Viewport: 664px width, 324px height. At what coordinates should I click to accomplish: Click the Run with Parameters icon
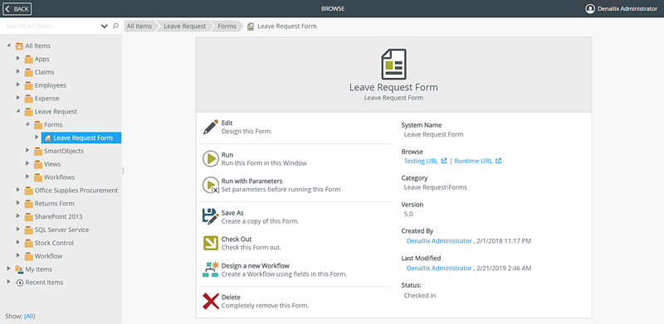(x=211, y=186)
